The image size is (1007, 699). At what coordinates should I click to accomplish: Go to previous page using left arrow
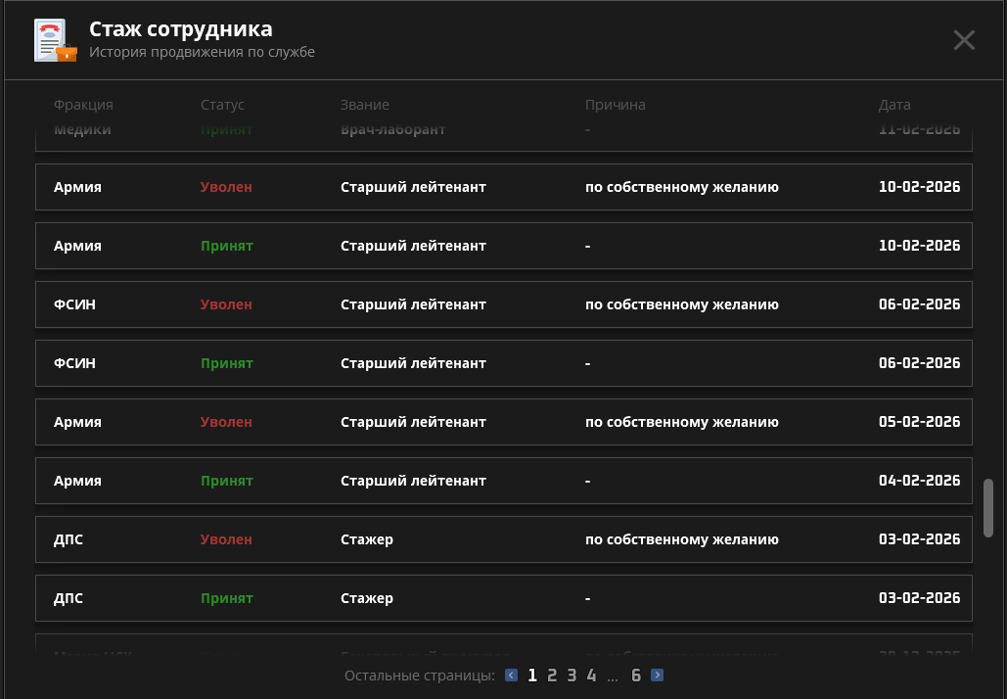pos(511,675)
